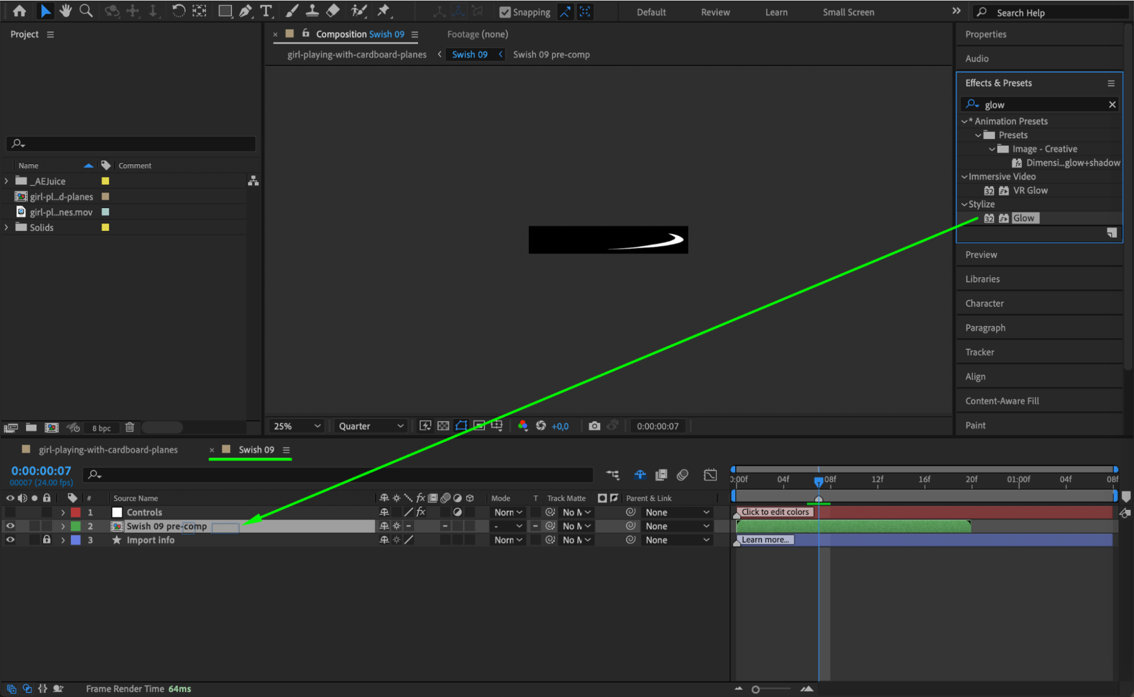
Task: Select the Puppet Pin tool
Action: pos(384,11)
